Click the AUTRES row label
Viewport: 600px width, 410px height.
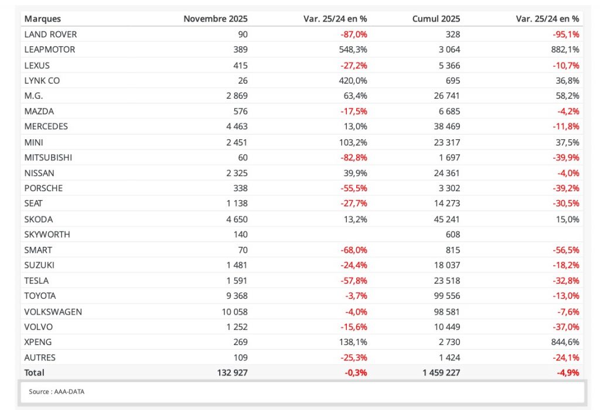[40, 357]
